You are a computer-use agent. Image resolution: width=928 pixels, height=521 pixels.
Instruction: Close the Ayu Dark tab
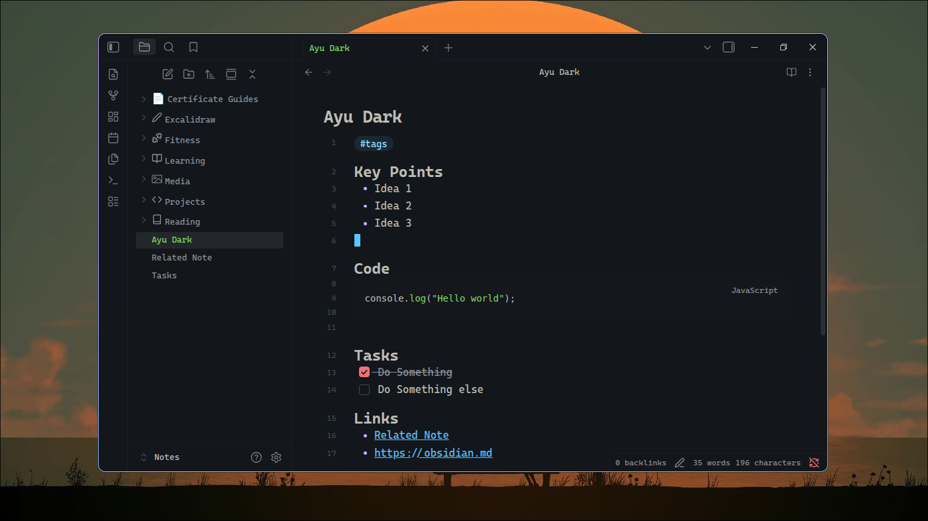pyautogui.click(x=425, y=48)
